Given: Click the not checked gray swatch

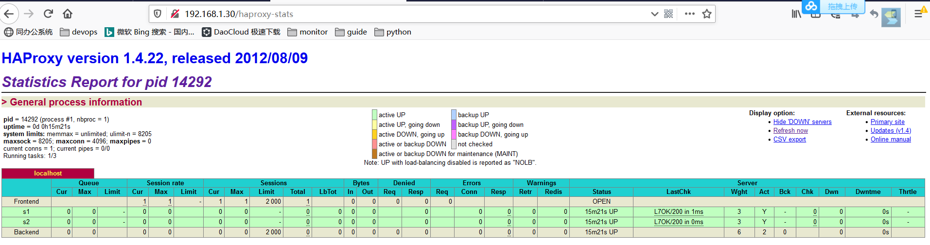Looking at the screenshot, I should [x=454, y=144].
